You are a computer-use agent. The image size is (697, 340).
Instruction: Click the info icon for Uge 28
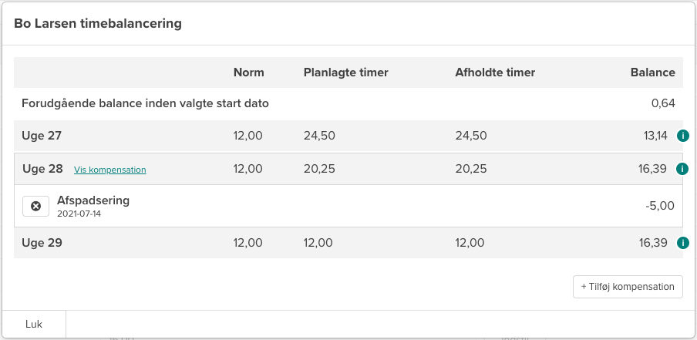coord(682,169)
